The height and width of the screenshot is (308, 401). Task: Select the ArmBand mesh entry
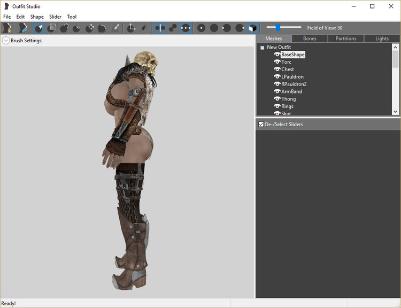(x=291, y=91)
